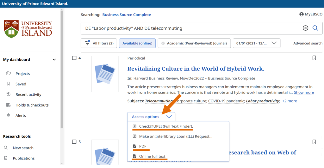Expand abstract with Show more
Viewport: 324px width, 168px height.
point(304,92)
